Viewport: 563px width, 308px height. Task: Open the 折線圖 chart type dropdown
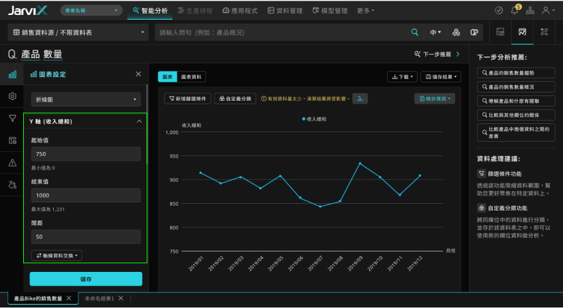coord(86,99)
